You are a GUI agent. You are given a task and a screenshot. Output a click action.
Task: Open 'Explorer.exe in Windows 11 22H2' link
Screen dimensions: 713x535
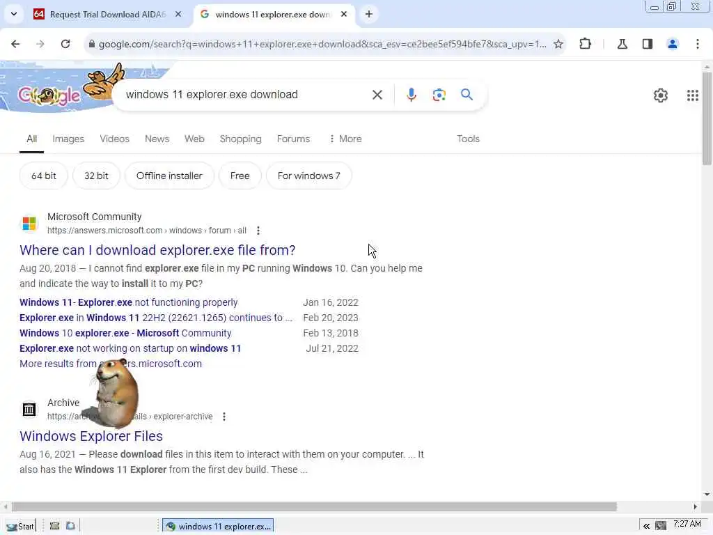click(x=156, y=318)
